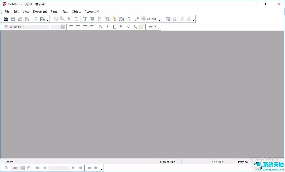285x172 pixels.
Task: Expand the zoom level dropdown
Action: point(23,168)
